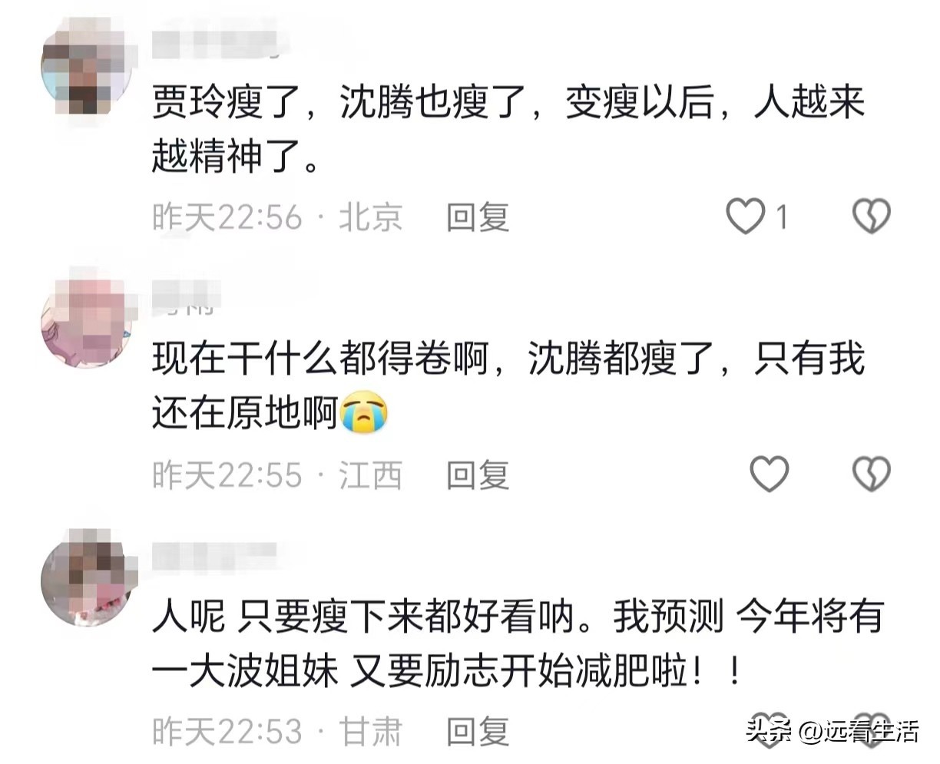Reply to the Jiangxi comment via 回复
Viewport: 940px width, 764px height.
(x=478, y=475)
